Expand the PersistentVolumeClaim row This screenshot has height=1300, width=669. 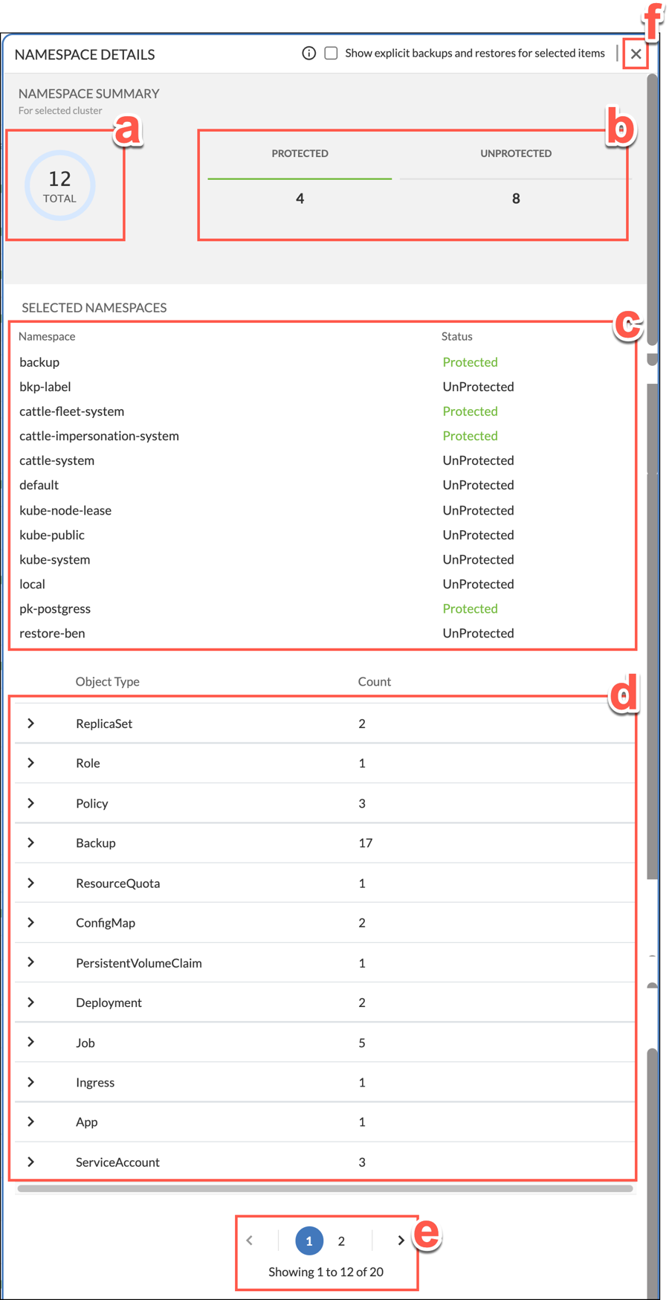tap(31, 962)
